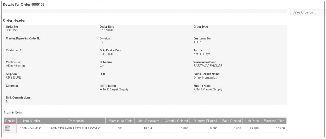Click the Ship To Name A To Z Carpet Supply

tap(208, 89)
